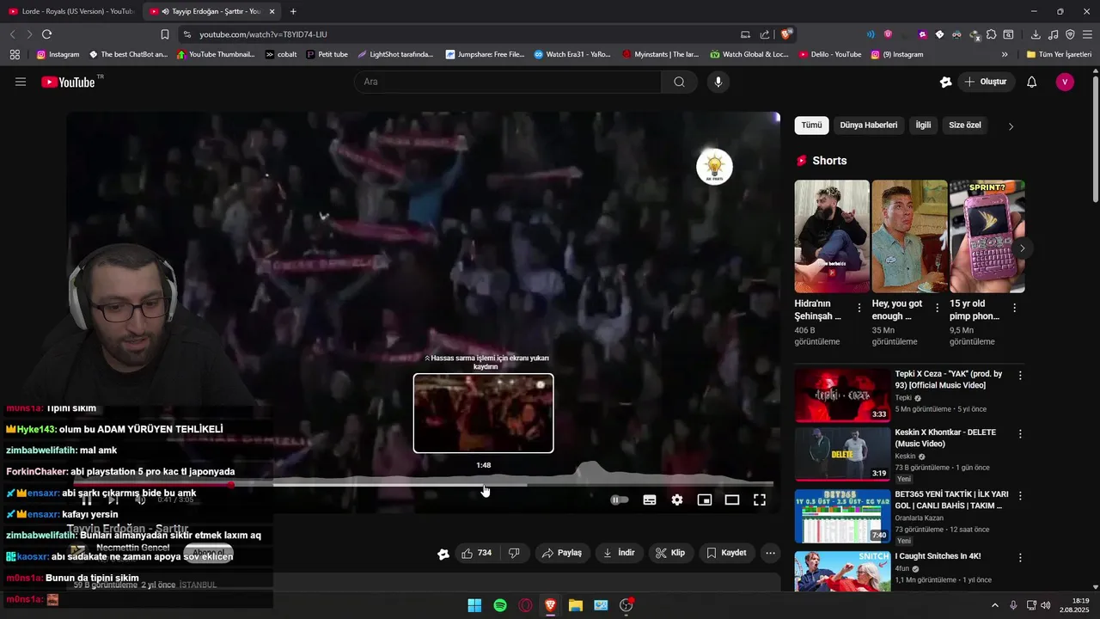
Task: Reload the page in browser toolbar
Action: [x=46, y=34]
